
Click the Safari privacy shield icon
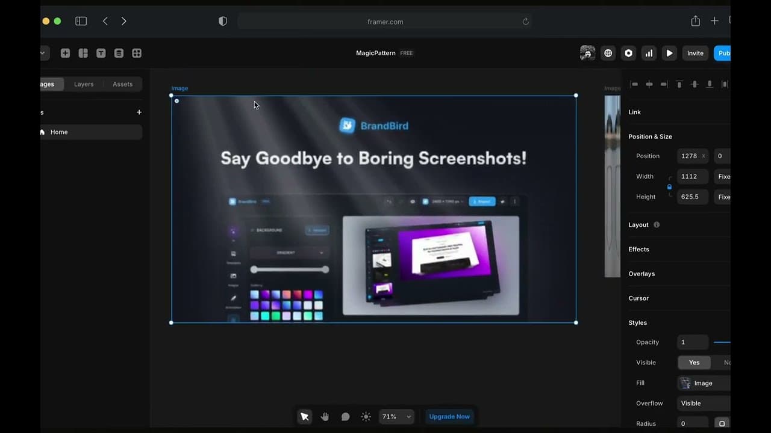pos(223,21)
